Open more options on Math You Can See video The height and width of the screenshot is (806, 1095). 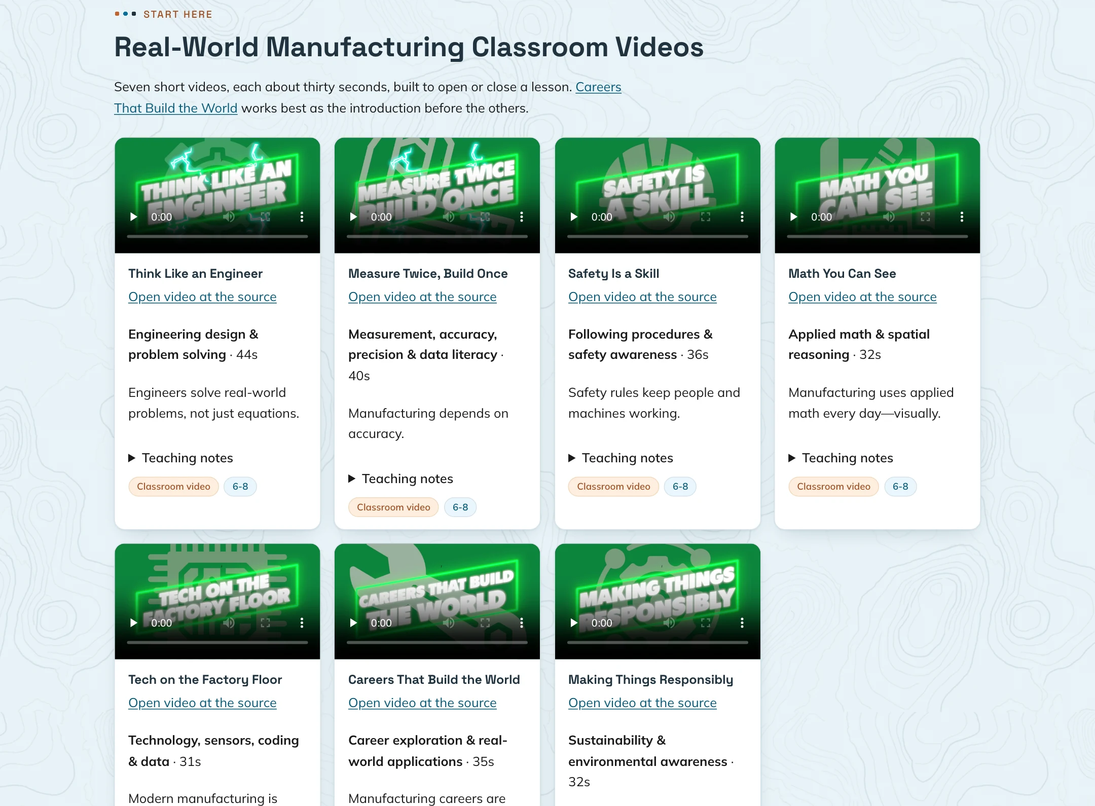click(x=962, y=217)
